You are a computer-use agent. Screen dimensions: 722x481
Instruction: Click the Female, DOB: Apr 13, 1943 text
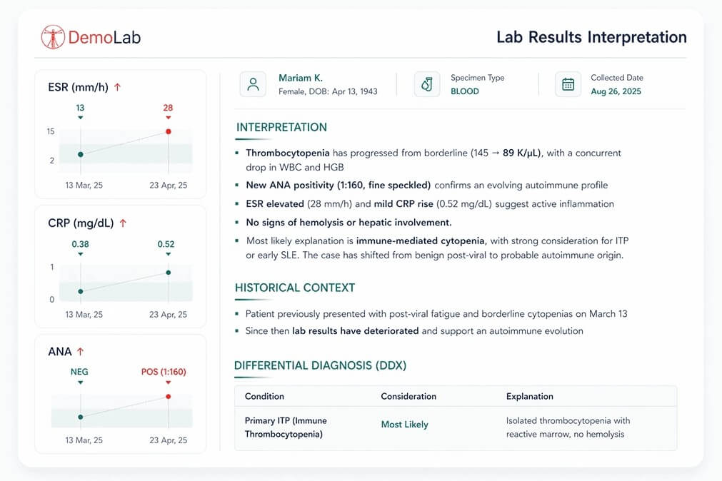pos(328,91)
